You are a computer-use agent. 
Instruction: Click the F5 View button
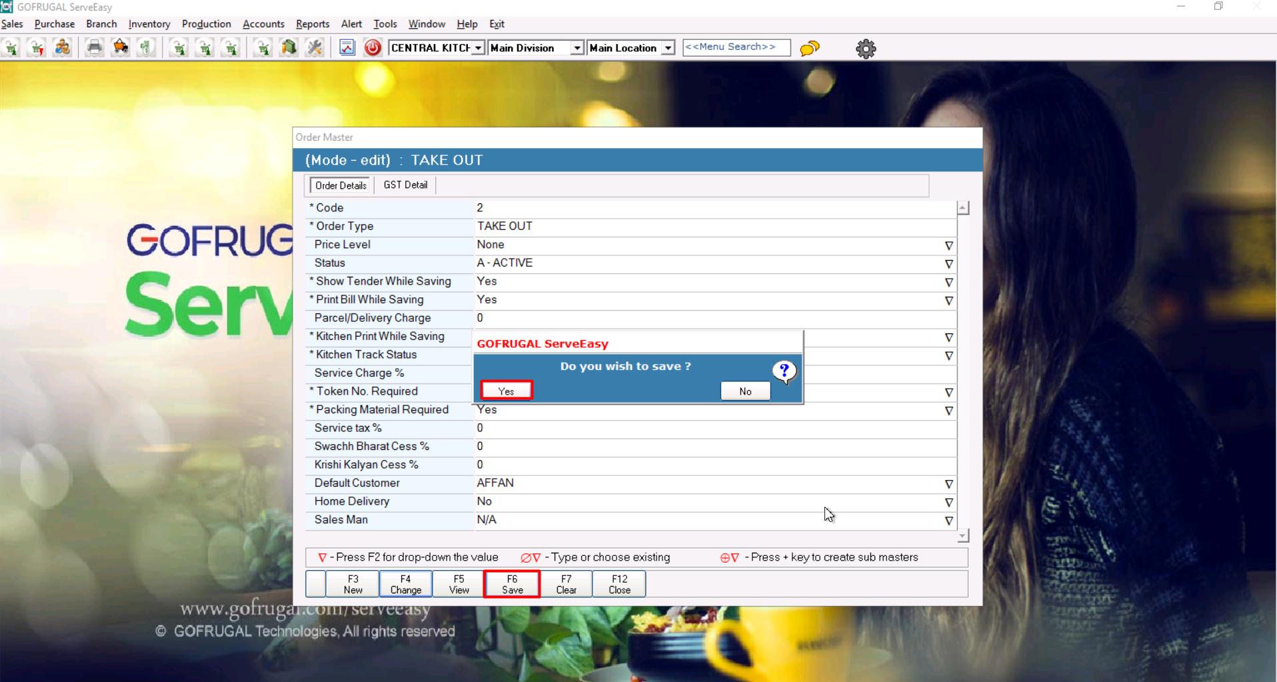459,584
